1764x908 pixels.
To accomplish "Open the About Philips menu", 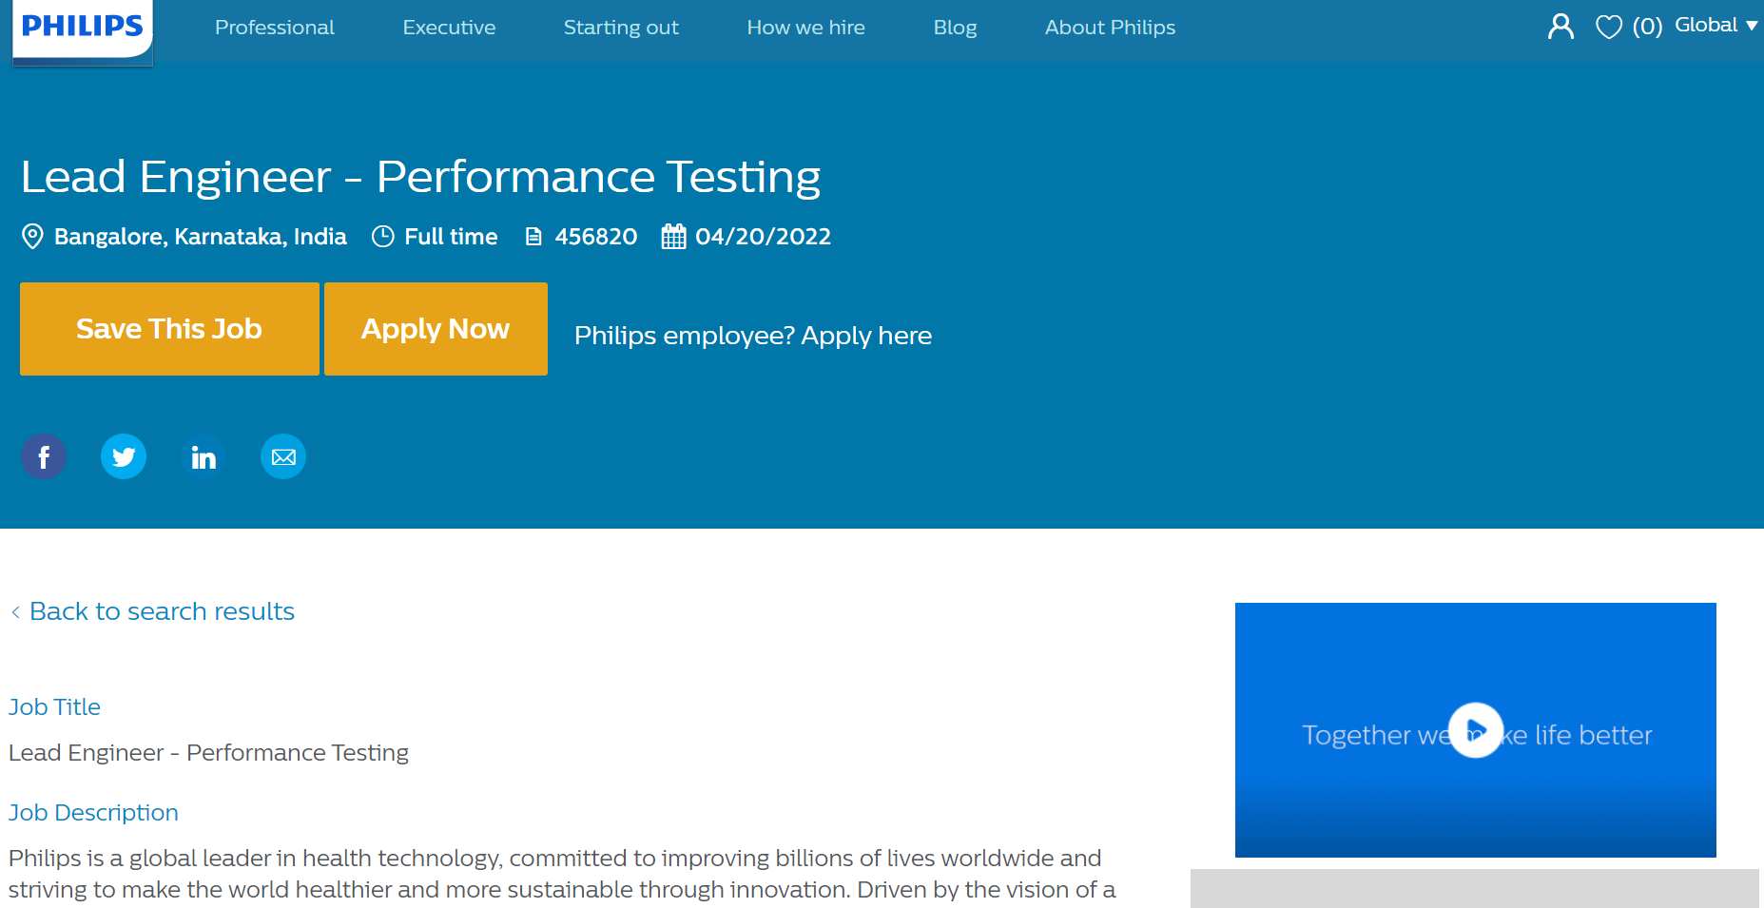I will [x=1110, y=28].
